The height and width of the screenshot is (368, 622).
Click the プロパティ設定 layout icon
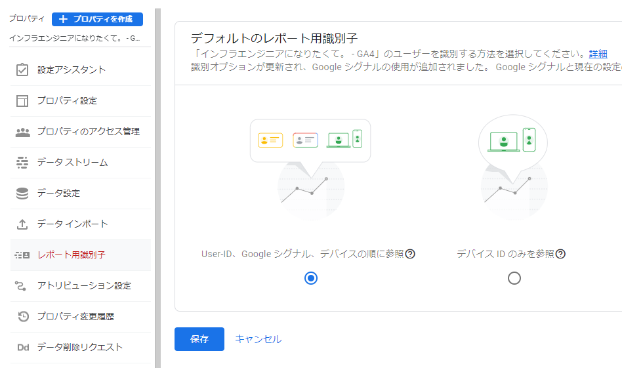click(x=22, y=101)
